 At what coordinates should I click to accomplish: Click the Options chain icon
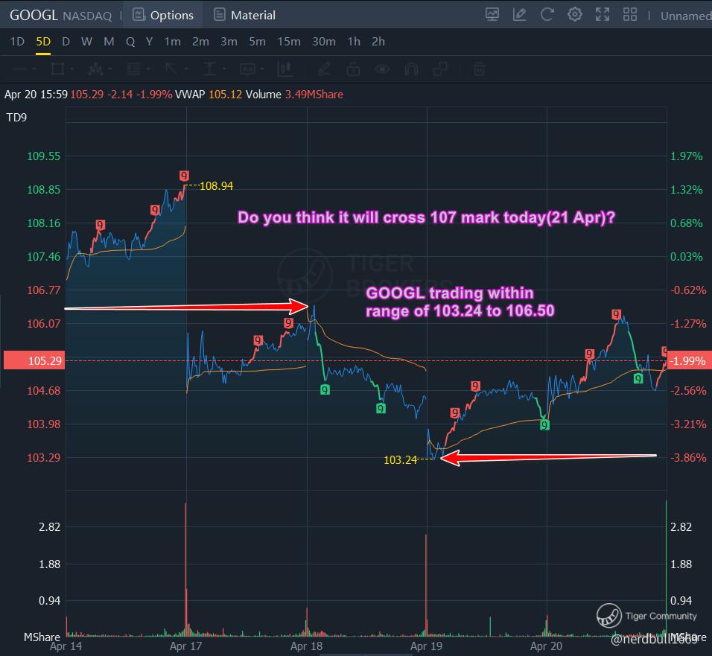(x=139, y=15)
